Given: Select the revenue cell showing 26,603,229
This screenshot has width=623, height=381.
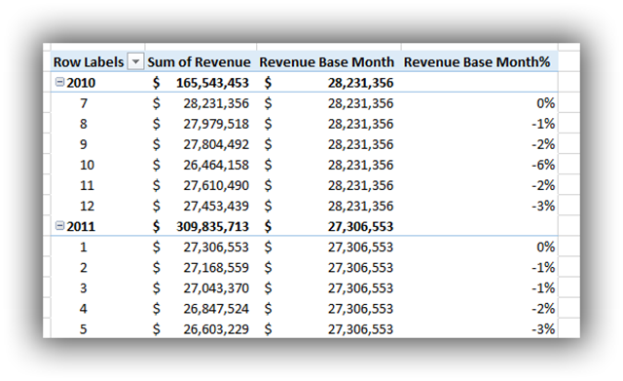Looking at the screenshot, I should pos(202,329).
